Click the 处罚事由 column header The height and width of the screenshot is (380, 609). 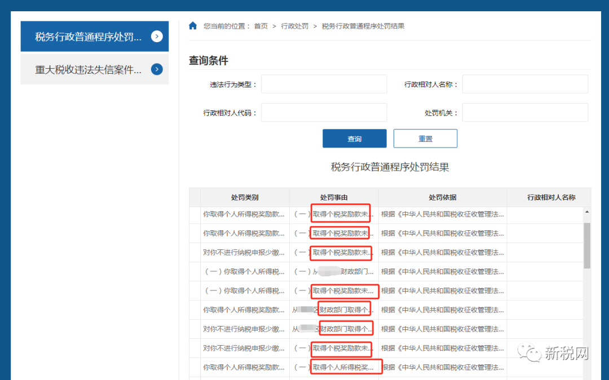tap(334, 198)
